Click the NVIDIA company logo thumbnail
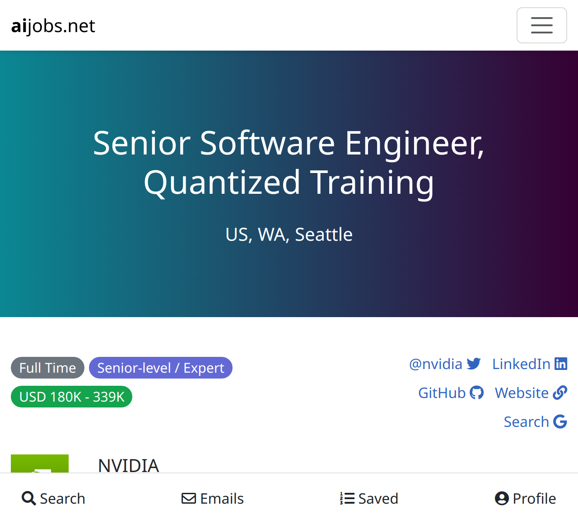The height and width of the screenshot is (524, 578). point(40,463)
